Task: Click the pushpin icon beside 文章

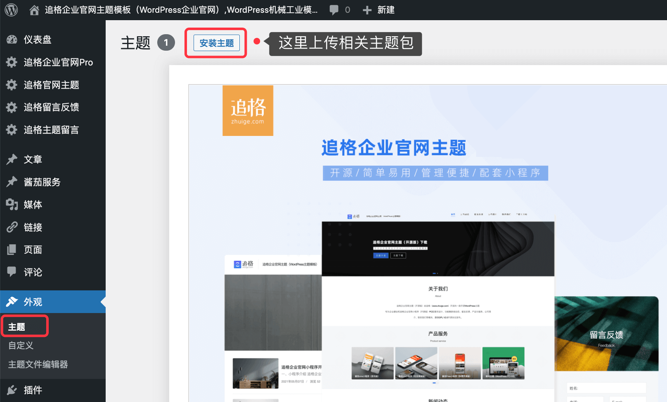Action: [12, 159]
